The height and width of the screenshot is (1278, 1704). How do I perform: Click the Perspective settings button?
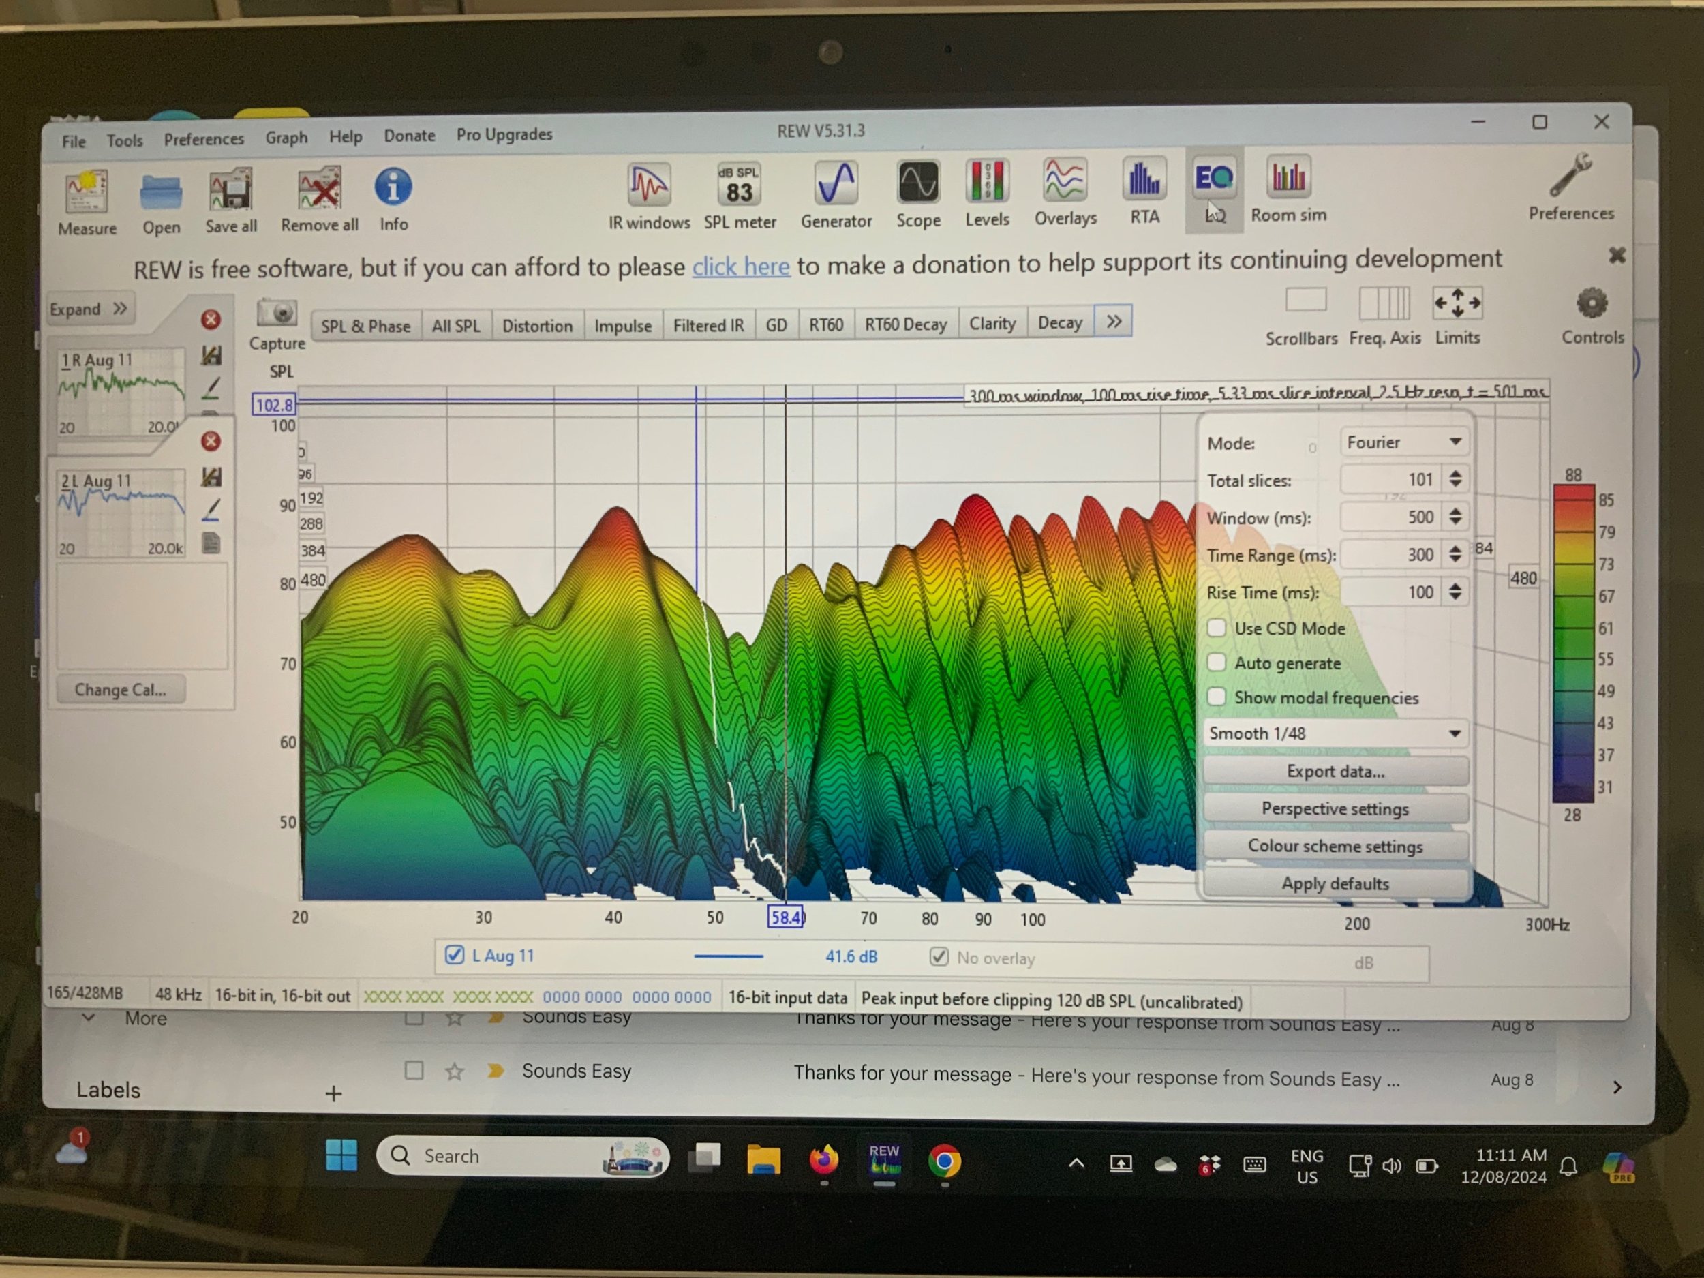tap(1335, 809)
